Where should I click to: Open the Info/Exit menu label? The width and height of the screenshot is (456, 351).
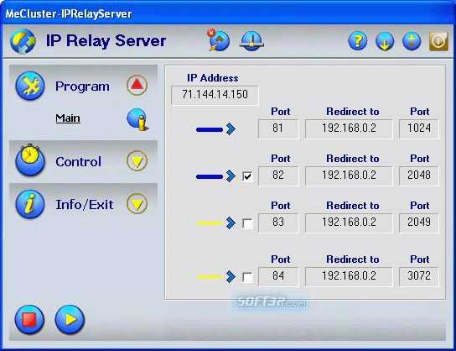[x=85, y=205]
